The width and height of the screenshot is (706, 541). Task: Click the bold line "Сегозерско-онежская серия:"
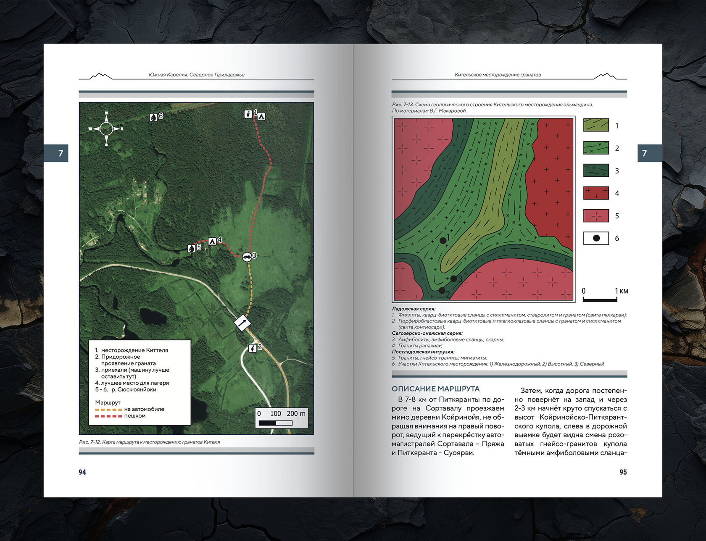(x=427, y=333)
